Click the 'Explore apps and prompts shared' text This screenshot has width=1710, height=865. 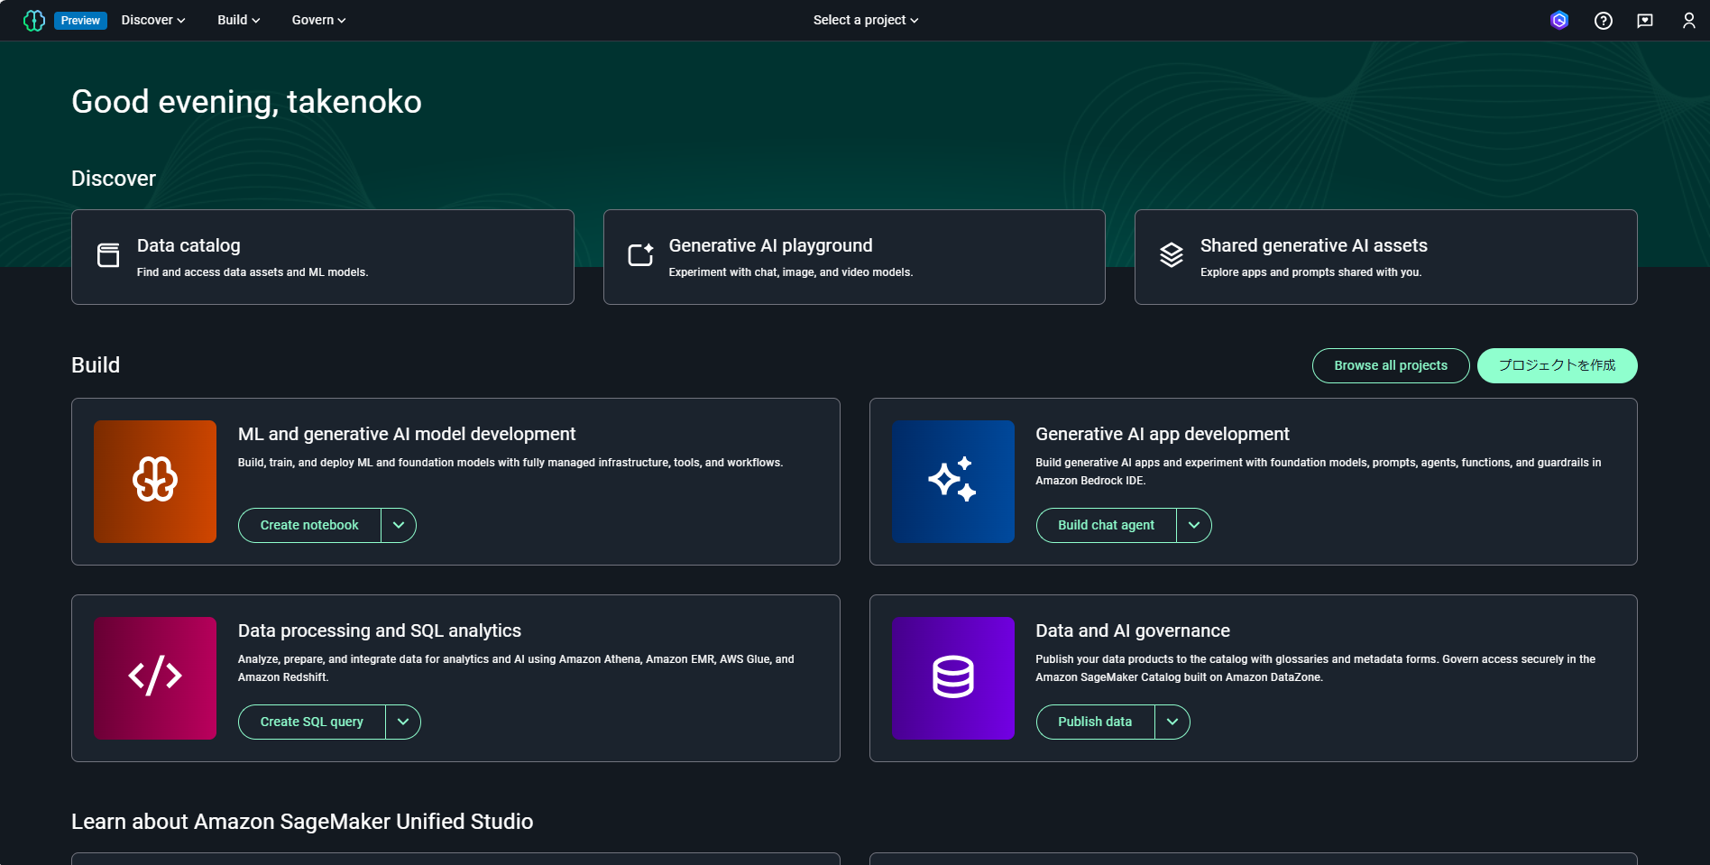(x=1311, y=272)
